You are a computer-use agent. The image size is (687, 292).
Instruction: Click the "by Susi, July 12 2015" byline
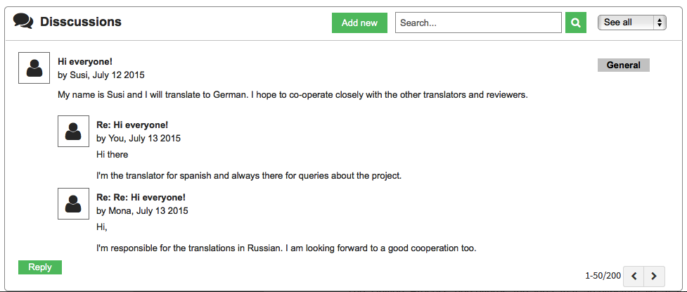[x=101, y=75]
